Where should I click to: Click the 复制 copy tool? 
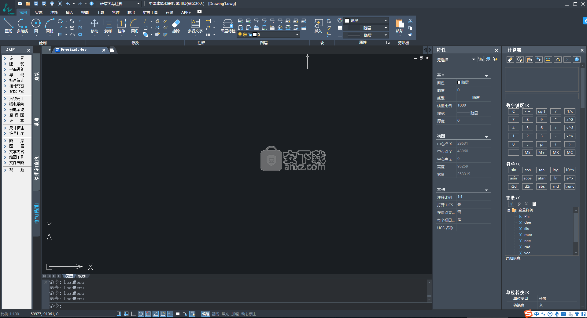[x=108, y=26]
